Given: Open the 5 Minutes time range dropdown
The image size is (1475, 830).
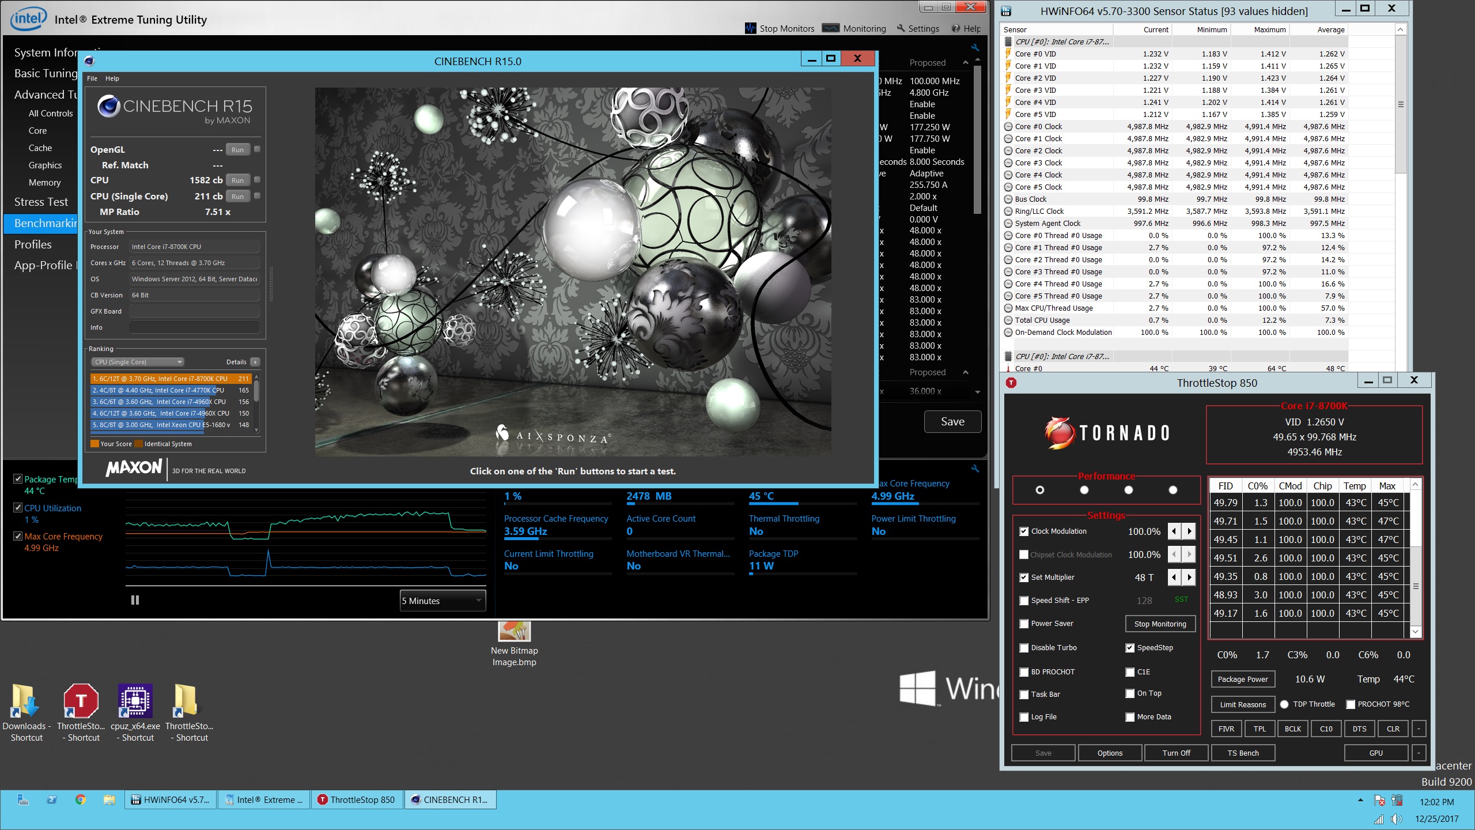Looking at the screenshot, I should pyautogui.click(x=442, y=601).
